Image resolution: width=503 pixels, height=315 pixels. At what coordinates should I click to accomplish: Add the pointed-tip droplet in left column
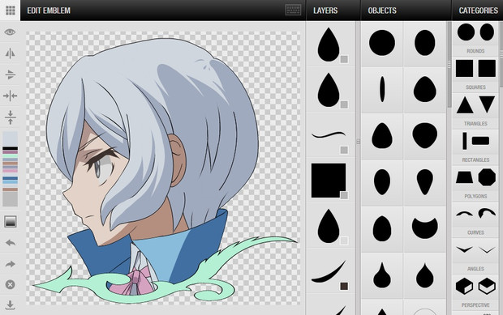pyautogui.click(x=382, y=275)
